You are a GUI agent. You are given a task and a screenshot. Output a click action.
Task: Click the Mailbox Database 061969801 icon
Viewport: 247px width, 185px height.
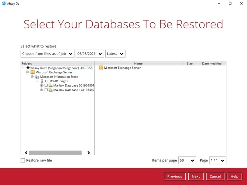click(50, 85)
